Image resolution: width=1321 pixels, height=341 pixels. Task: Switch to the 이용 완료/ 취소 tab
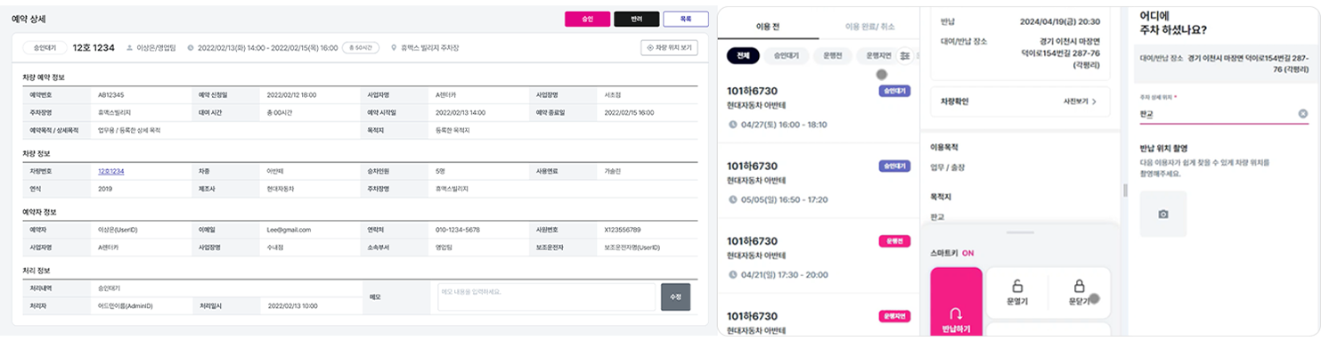click(x=869, y=27)
